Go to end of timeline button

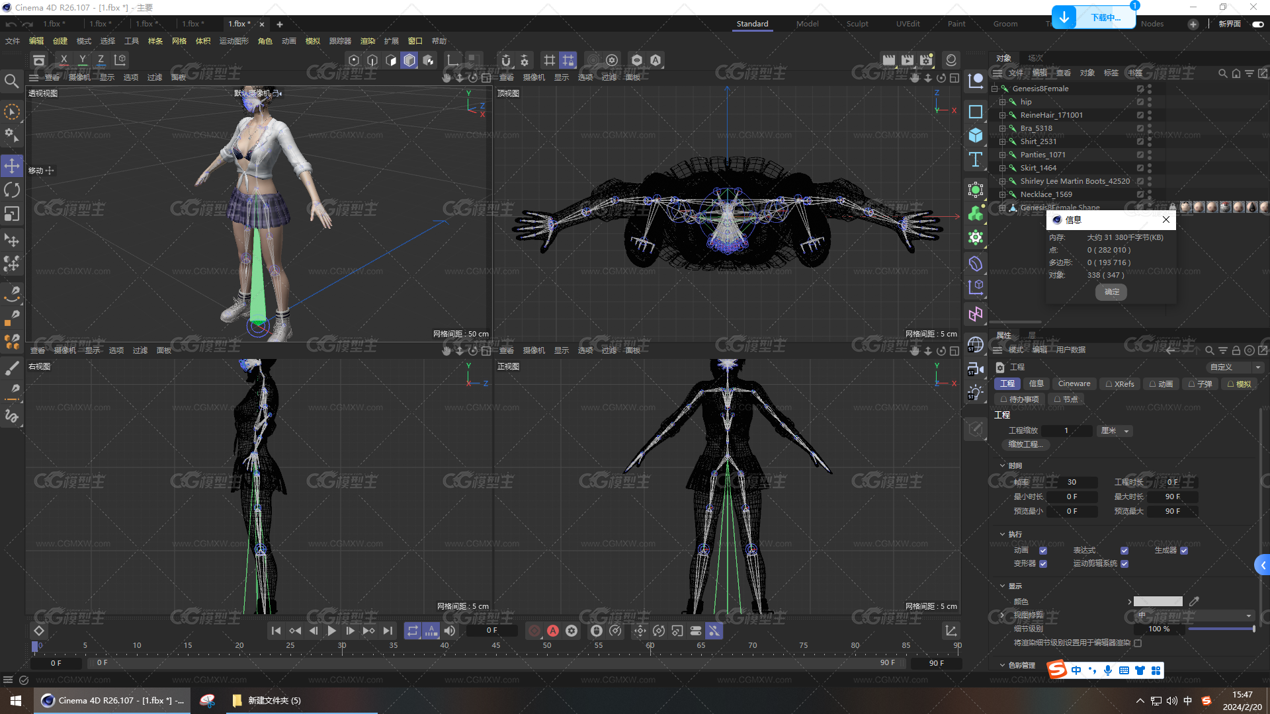pos(388,631)
